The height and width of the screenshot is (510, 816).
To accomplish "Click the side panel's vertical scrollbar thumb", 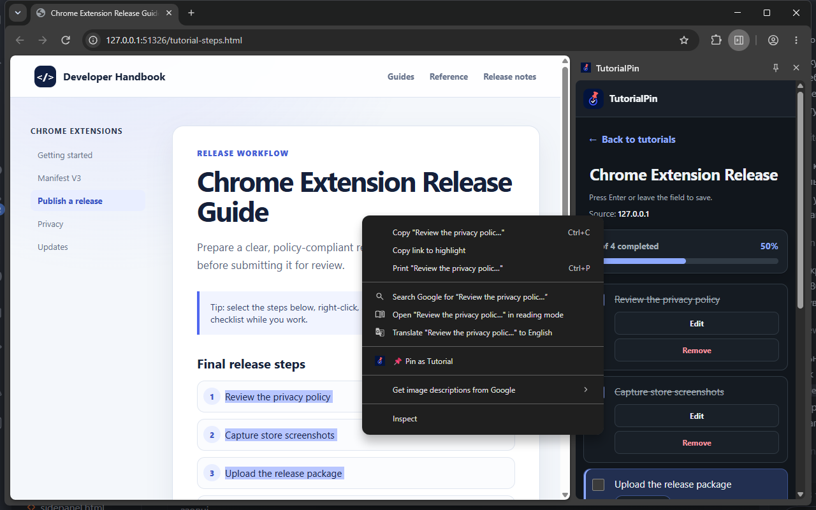I will [x=801, y=201].
